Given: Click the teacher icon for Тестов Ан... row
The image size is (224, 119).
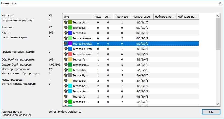Looking at the screenshot, I should (66, 91).
